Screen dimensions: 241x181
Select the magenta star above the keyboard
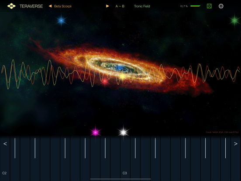pos(96,132)
